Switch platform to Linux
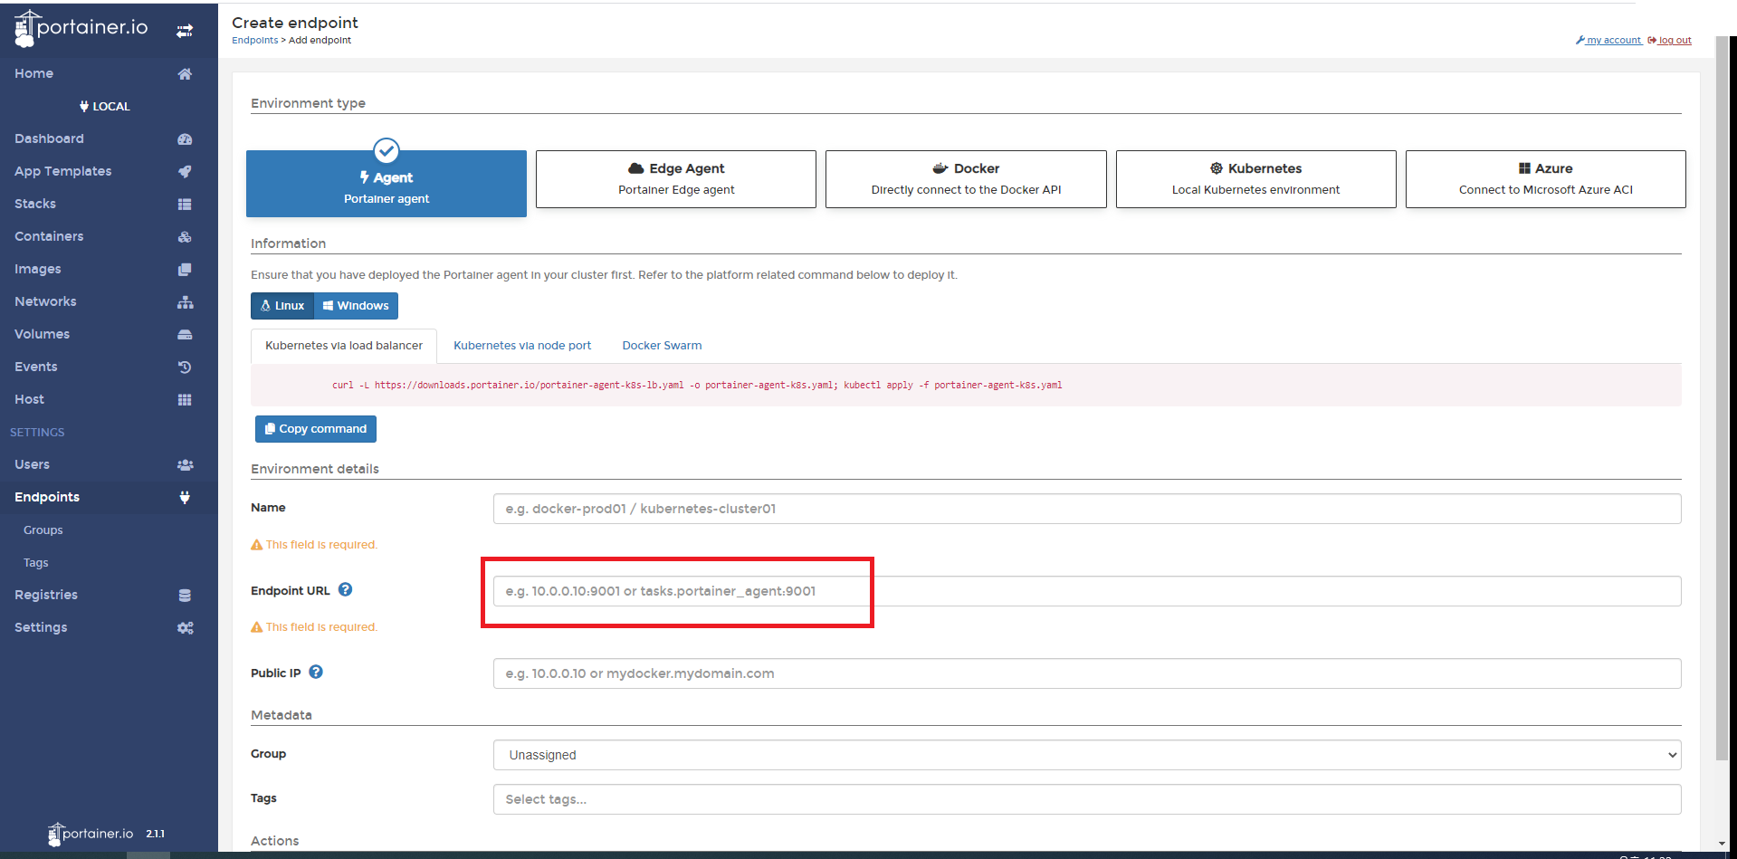This screenshot has height=859, width=1737. [x=282, y=306]
